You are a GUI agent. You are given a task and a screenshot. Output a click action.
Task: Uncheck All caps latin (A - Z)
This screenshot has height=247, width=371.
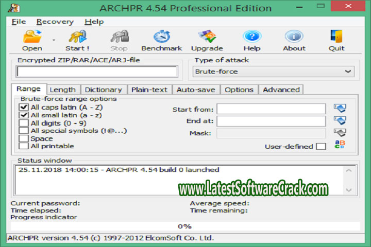coord(23,108)
